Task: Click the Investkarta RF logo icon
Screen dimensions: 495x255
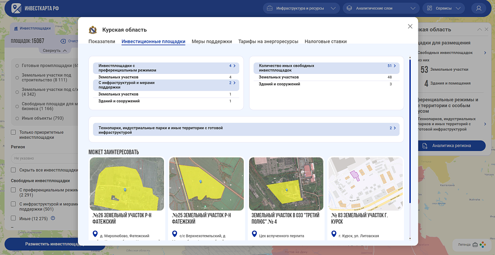Action: [16, 8]
